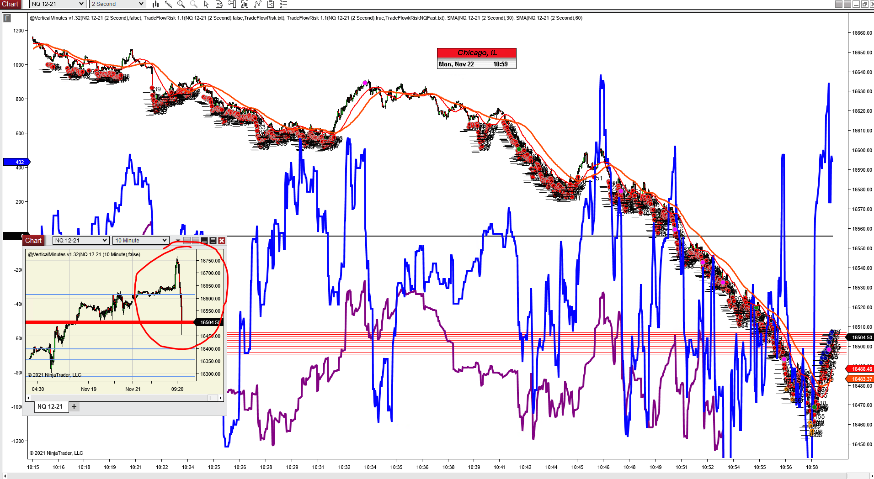Open the strategy performance report icon

coord(271,4)
